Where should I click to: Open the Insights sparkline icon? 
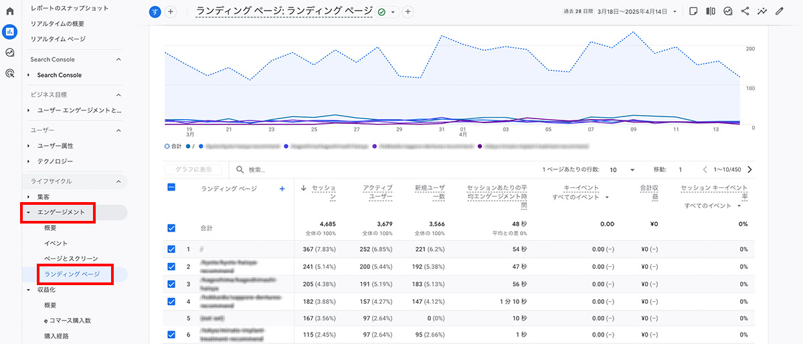(762, 11)
